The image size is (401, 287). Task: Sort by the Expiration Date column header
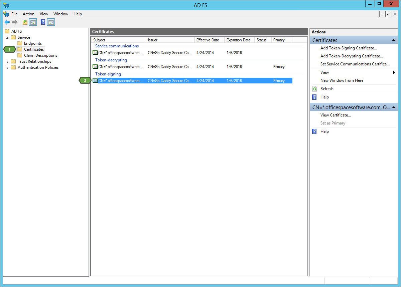click(x=240, y=40)
